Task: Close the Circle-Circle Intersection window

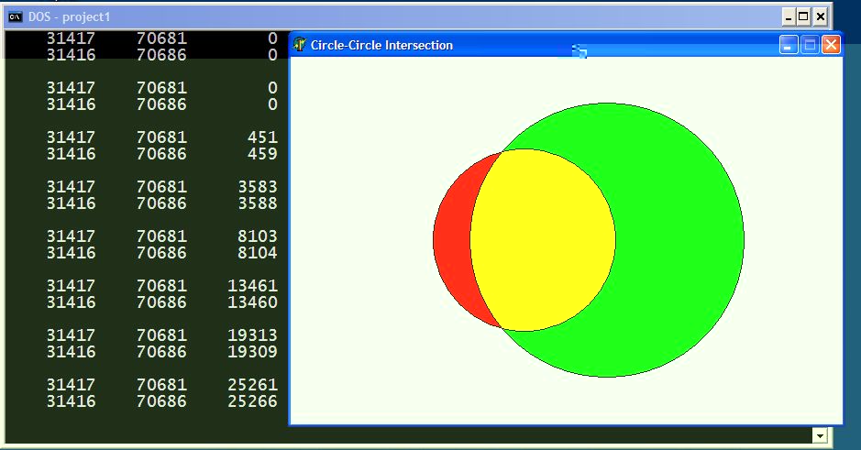Action: [831, 45]
